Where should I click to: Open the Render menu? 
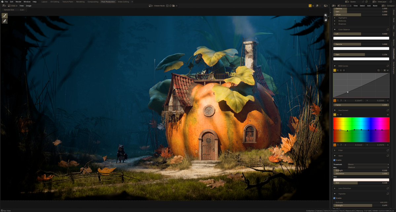click(18, 2)
